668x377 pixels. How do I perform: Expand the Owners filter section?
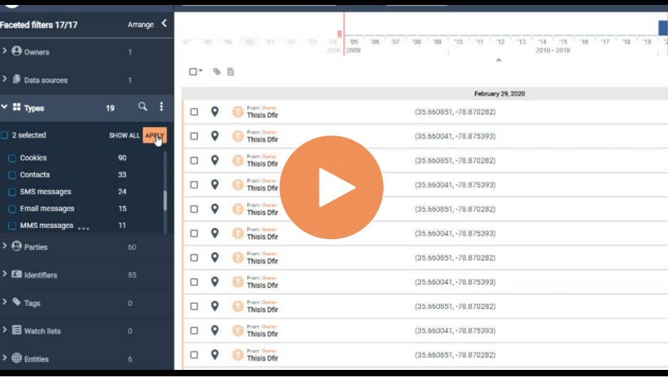point(5,51)
